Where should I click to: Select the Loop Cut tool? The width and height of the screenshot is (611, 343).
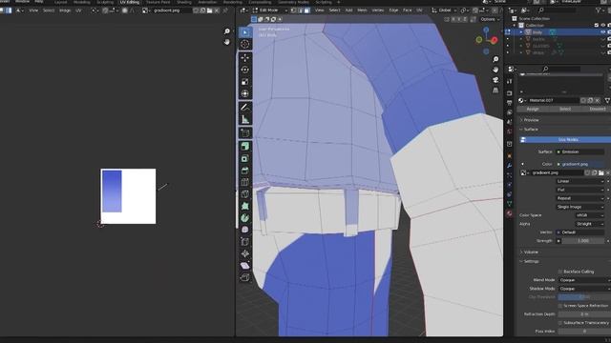tap(244, 182)
